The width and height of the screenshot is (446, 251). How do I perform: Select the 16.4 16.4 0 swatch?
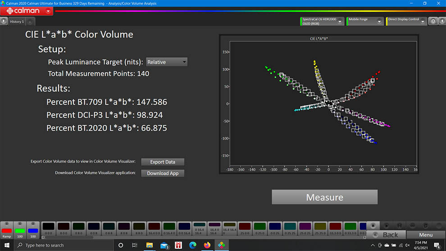(230, 228)
